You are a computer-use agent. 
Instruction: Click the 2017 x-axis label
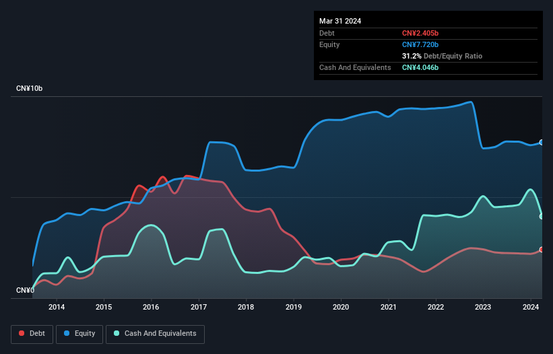(199, 307)
